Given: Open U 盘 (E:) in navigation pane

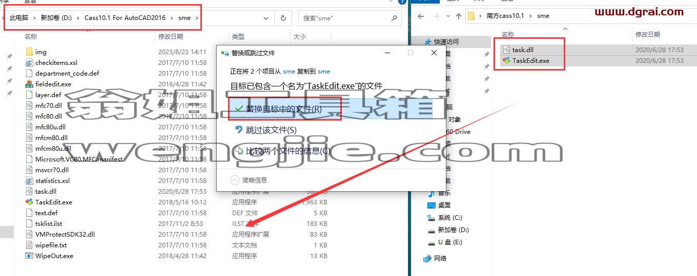Looking at the screenshot, I should pos(450,242).
